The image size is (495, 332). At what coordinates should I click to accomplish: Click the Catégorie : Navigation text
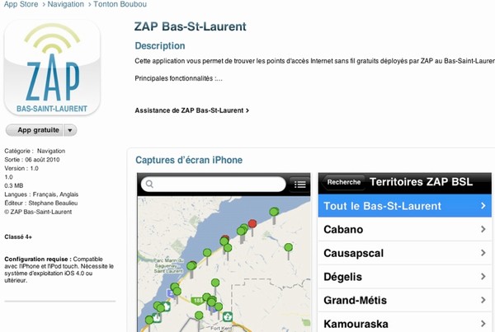[x=35, y=151]
